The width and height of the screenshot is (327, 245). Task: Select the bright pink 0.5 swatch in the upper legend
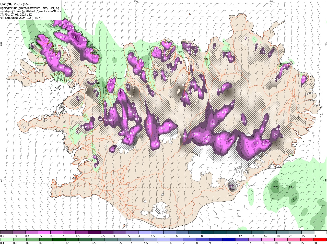pyautogui.click(x=44, y=232)
